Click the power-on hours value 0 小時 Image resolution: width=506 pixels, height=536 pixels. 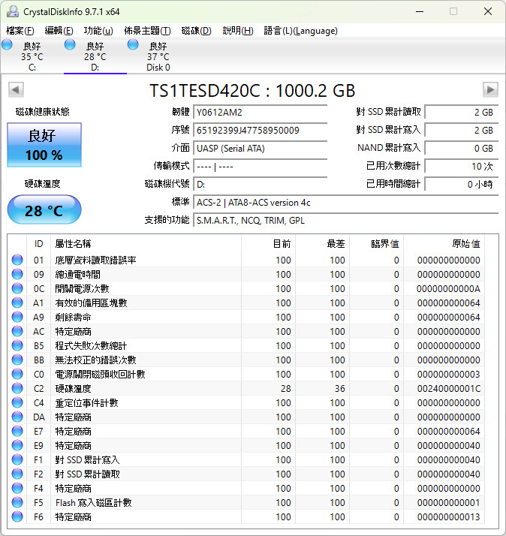click(x=462, y=184)
